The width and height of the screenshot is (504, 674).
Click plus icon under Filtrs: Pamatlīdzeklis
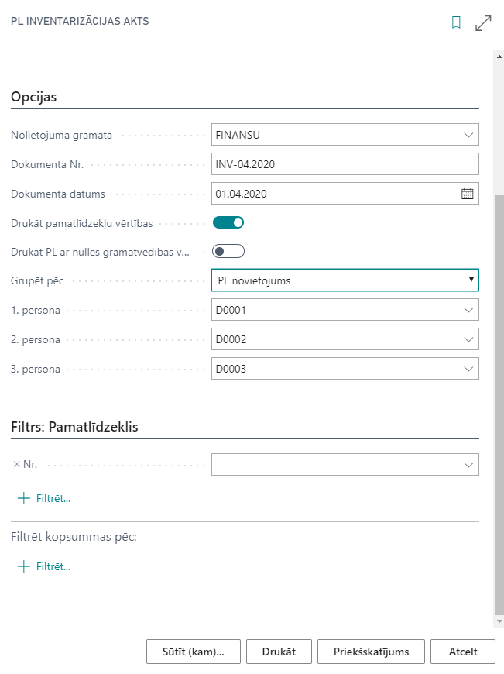coord(24,498)
